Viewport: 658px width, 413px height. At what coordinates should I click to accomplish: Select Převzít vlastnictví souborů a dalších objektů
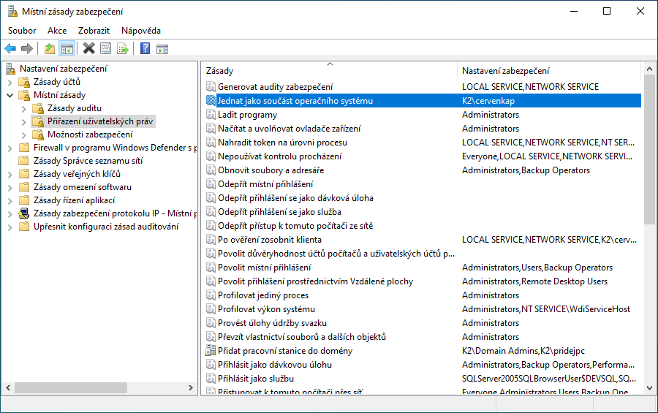[423, 336]
